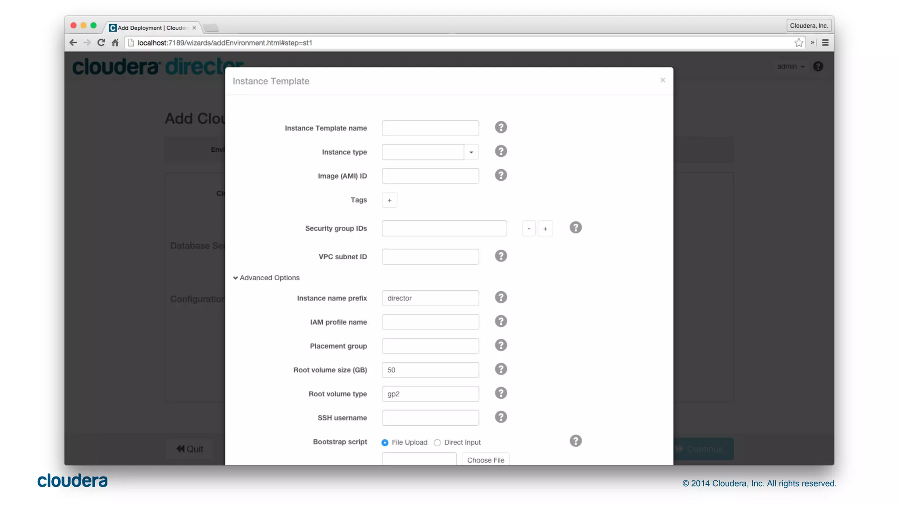898x505 pixels.
Task: Collapse the Advanced Options section
Action: pyautogui.click(x=267, y=278)
